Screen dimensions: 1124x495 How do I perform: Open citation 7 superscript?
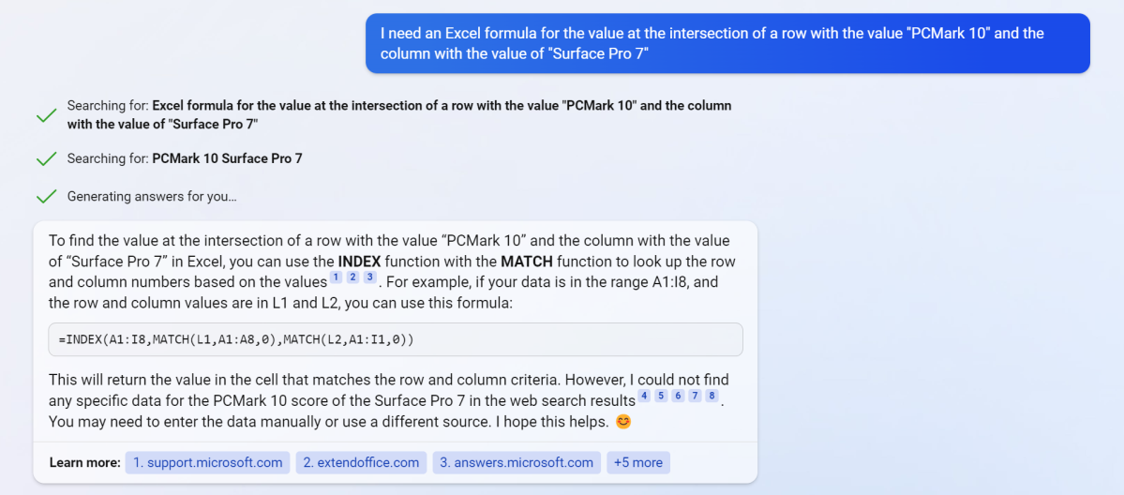695,397
